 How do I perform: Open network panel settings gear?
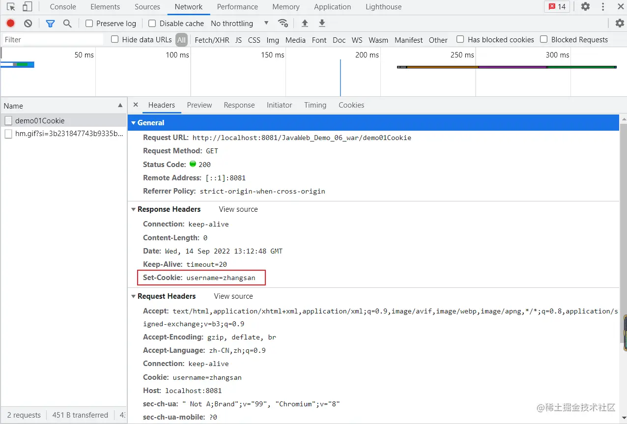coord(620,23)
